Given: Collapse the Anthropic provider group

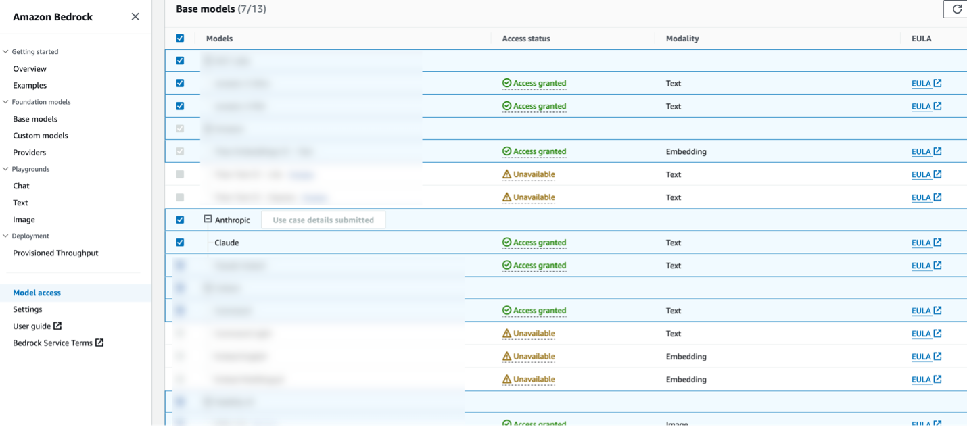Looking at the screenshot, I should [x=208, y=220].
